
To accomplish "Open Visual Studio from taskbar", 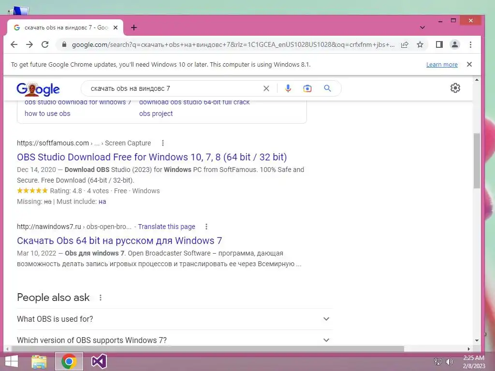I will point(99,361).
